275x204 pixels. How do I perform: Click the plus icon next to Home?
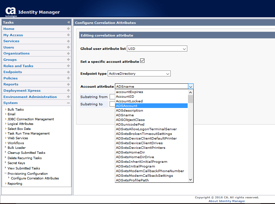click(x=68, y=29)
